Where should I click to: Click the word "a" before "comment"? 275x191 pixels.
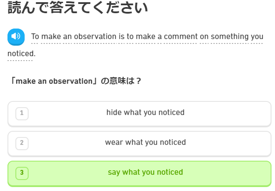tap(160, 36)
